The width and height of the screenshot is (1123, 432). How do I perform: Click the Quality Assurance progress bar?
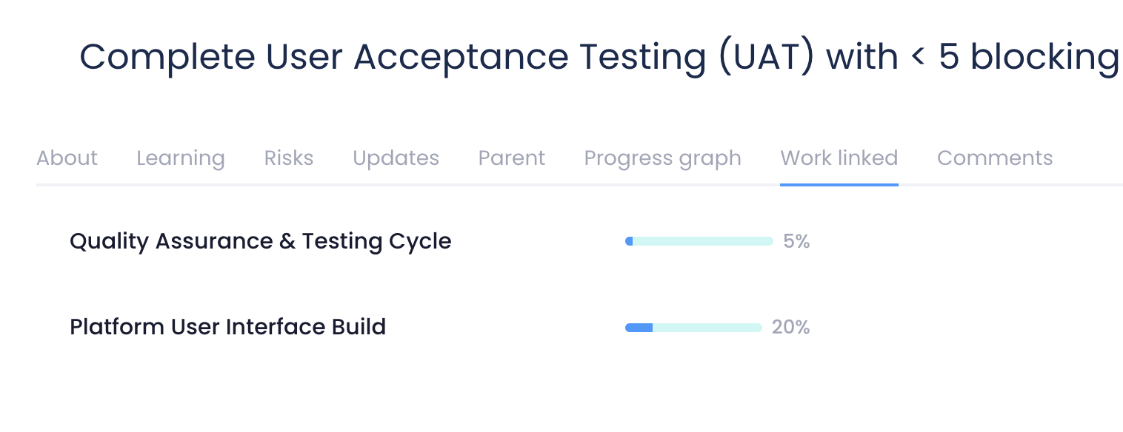coord(699,241)
